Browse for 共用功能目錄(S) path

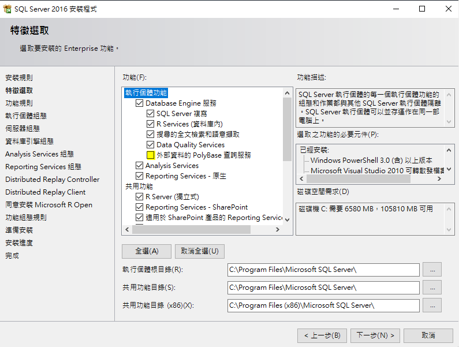coord(432,288)
